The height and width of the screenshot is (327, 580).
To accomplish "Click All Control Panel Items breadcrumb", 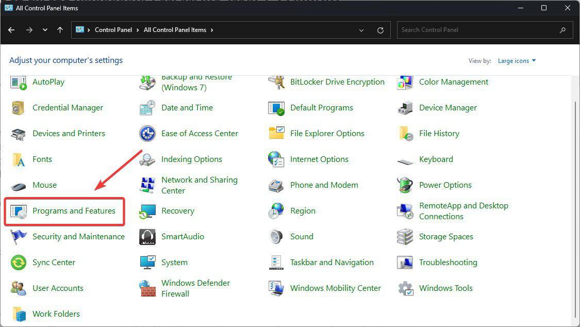I will point(175,30).
